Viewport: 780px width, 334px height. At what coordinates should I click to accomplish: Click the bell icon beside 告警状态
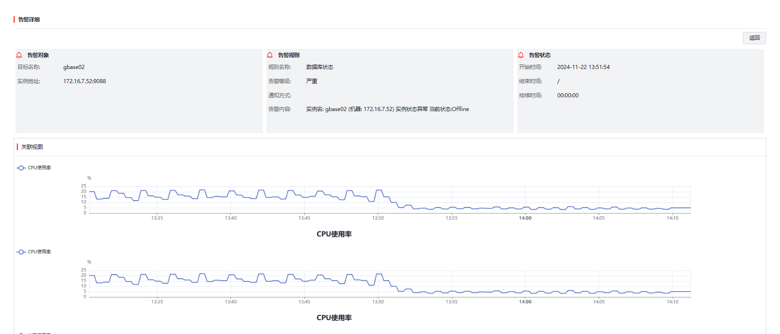pos(521,55)
